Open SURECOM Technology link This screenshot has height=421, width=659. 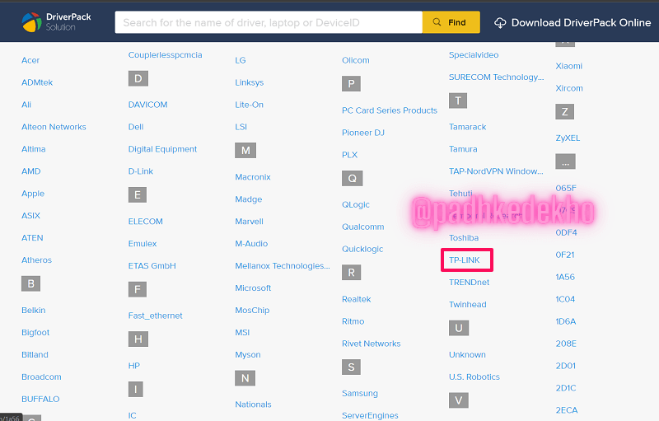click(497, 77)
